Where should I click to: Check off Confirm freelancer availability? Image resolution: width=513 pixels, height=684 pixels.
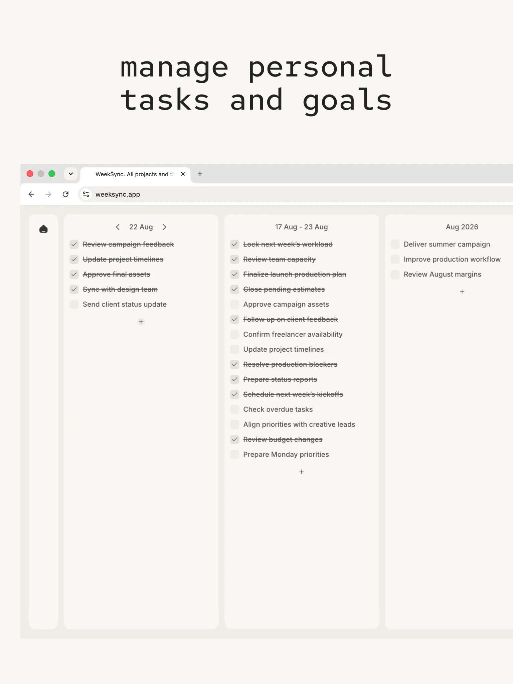[x=235, y=334]
